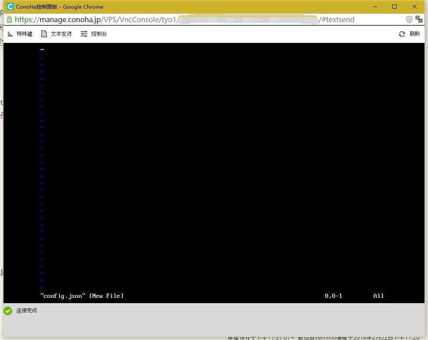Click the config.json status line in vim
Viewport: 428px width, 340px height.
click(x=82, y=296)
